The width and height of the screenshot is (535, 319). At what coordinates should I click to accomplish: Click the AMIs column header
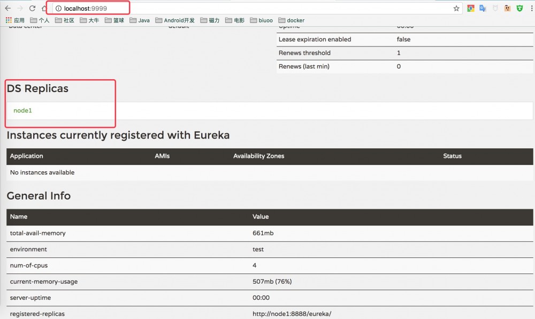[x=162, y=156]
